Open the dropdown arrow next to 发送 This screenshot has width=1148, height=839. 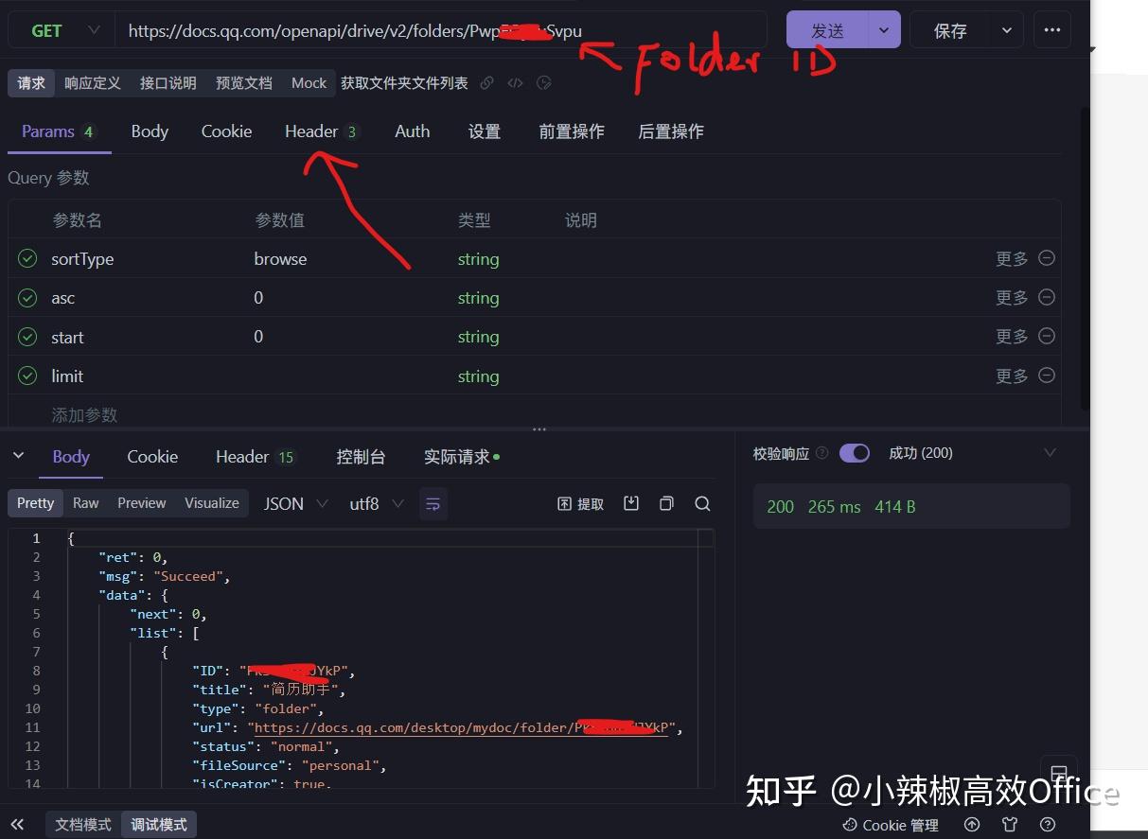tap(883, 29)
